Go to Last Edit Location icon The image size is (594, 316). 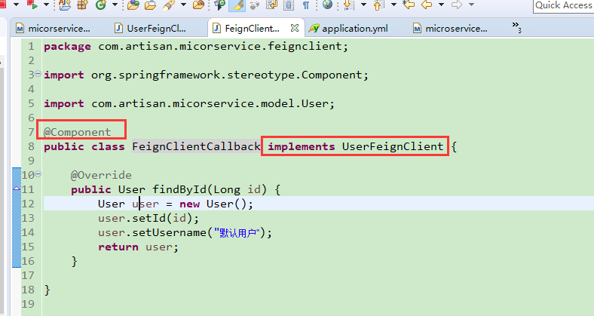tap(409, 5)
